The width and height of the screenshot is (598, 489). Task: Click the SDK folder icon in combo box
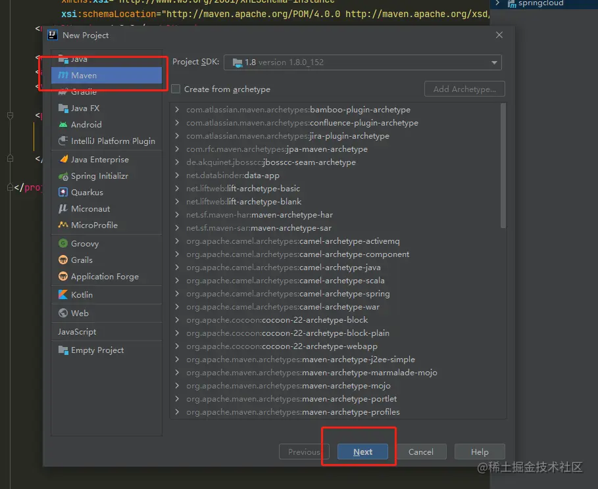click(x=237, y=62)
